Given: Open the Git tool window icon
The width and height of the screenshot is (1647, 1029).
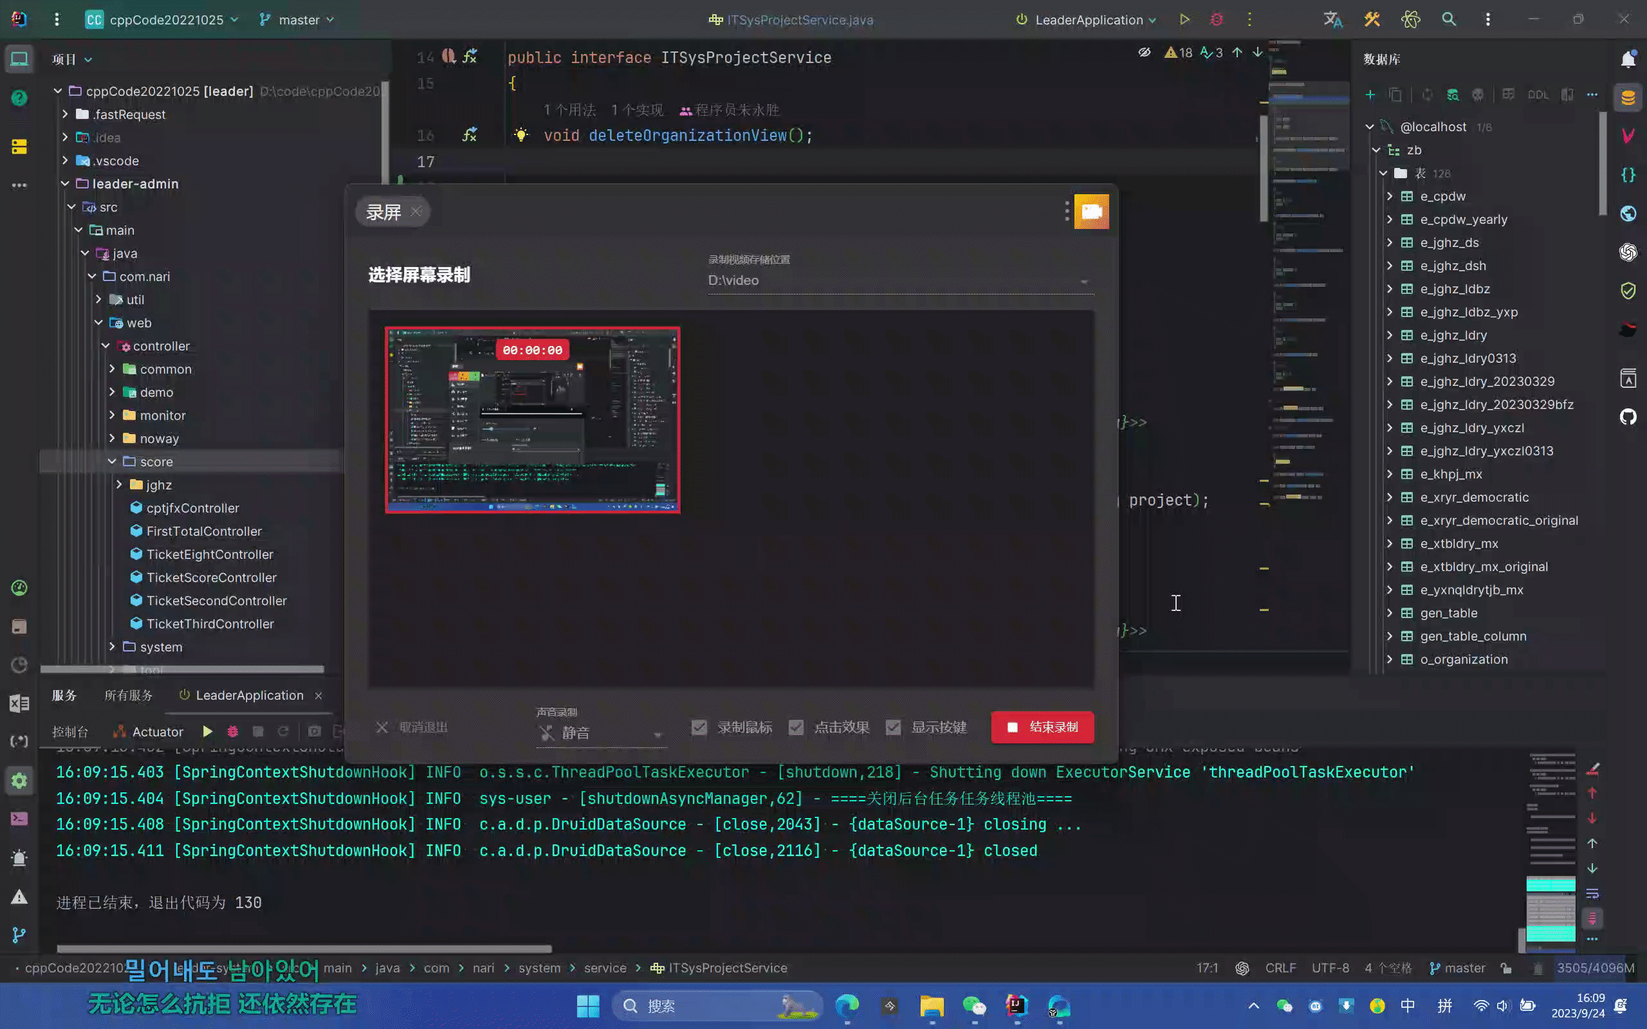Looking at the screenshot, I should pyautogui.click(x=19, y=935).
